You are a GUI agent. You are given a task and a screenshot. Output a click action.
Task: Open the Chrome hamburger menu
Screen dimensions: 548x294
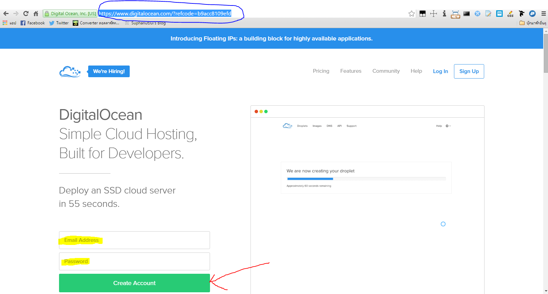point(544,14)
